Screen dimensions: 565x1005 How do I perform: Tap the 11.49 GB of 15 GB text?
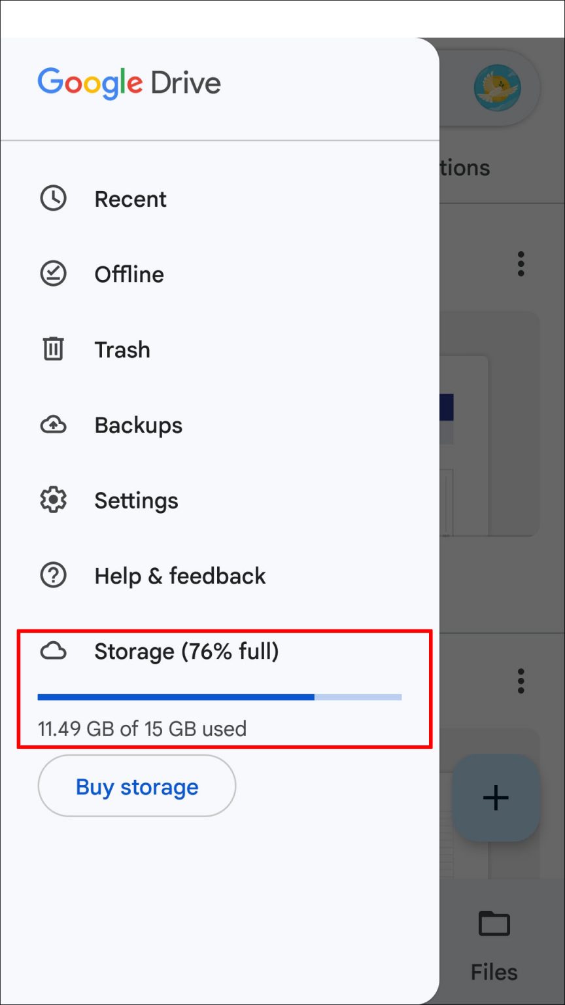click(x=143, y=728)
